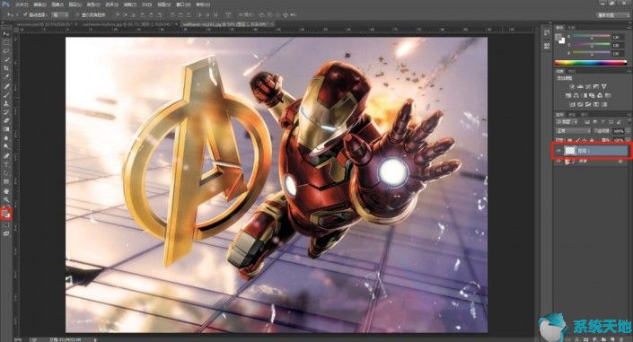
Task: Select the Zoom tool
Action: point(6,199)
